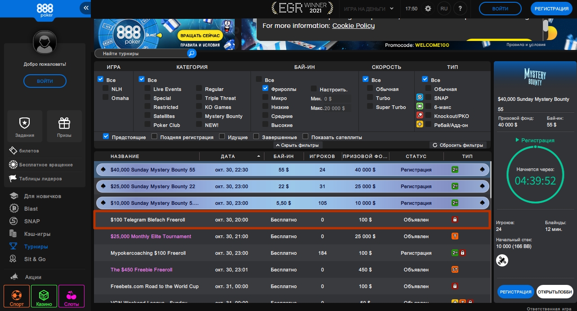
Task: Click the top bar Войти button
Action: coord(500,9)
